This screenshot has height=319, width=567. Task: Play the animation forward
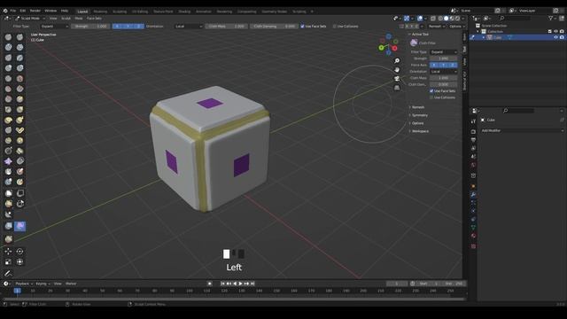click(240, 284)
